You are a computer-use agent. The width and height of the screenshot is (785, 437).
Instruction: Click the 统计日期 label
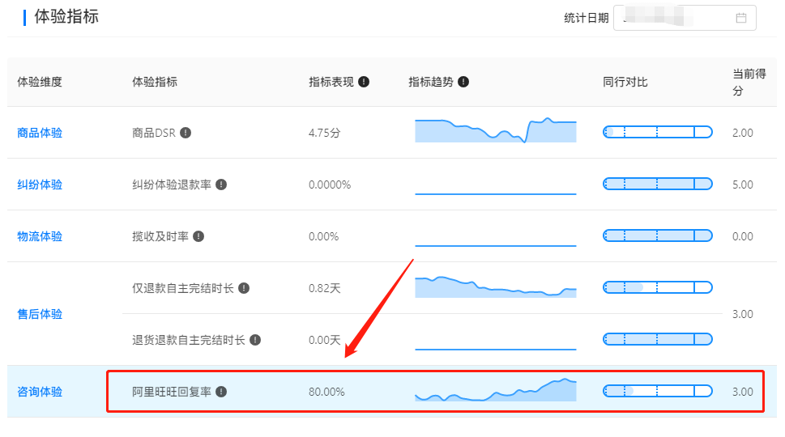[587, 18]
